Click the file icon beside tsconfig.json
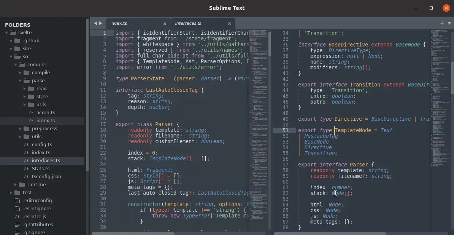 coord(26,176)
